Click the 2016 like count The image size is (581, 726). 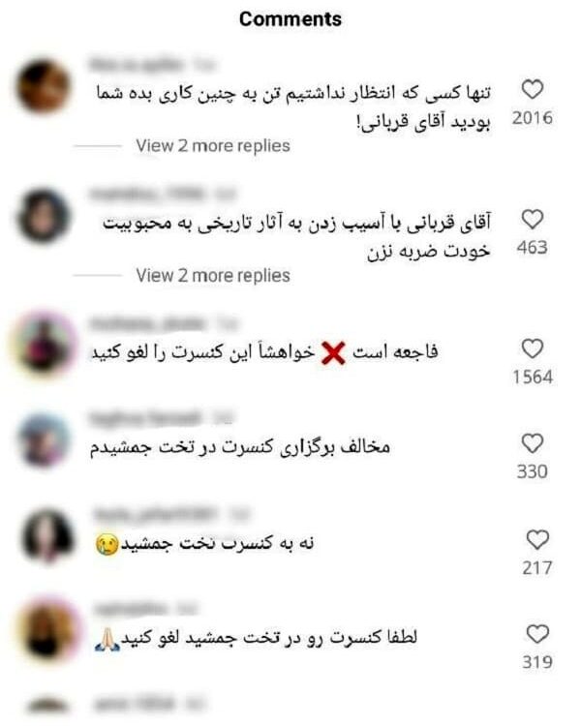tap(533, 118)
